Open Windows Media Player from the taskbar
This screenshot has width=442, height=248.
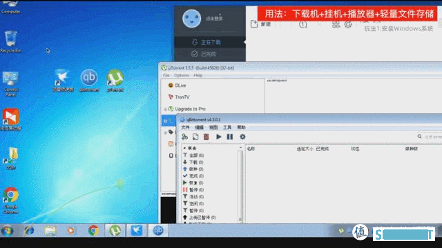click(x=71, y=231)
